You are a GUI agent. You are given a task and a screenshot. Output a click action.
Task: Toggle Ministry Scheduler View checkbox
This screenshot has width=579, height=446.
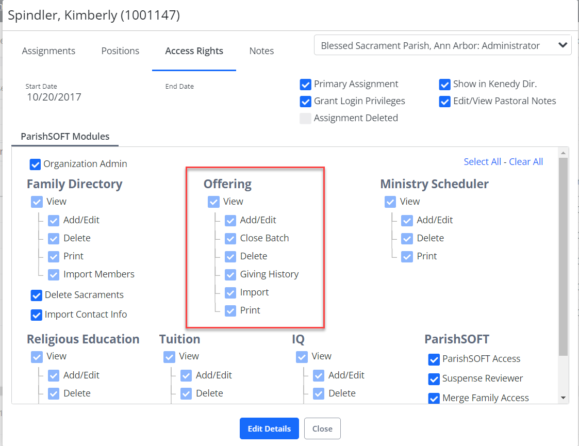tap(390, 202)
